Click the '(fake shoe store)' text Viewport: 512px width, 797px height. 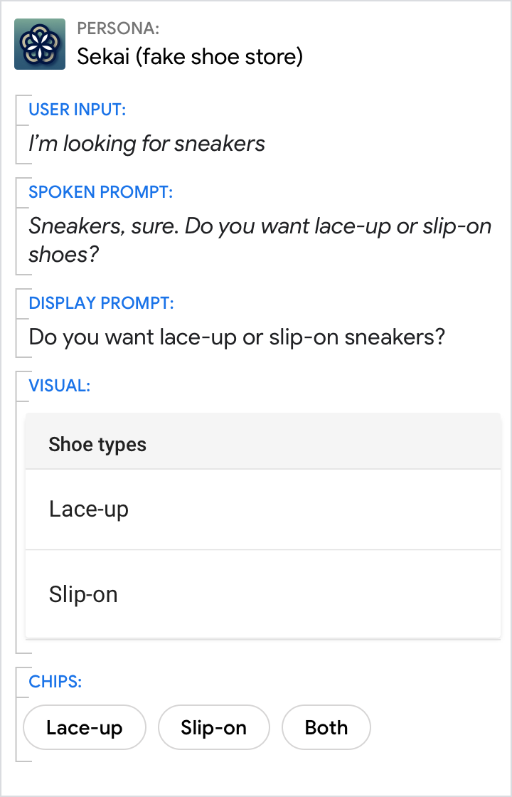click(223, 57)
